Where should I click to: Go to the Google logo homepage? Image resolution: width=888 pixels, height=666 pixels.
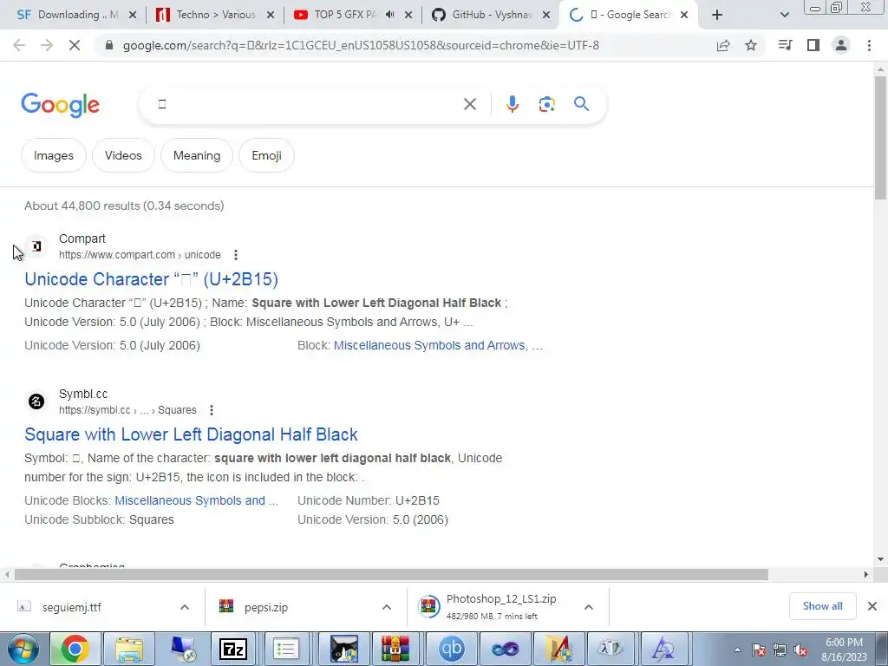coord(60,105)
